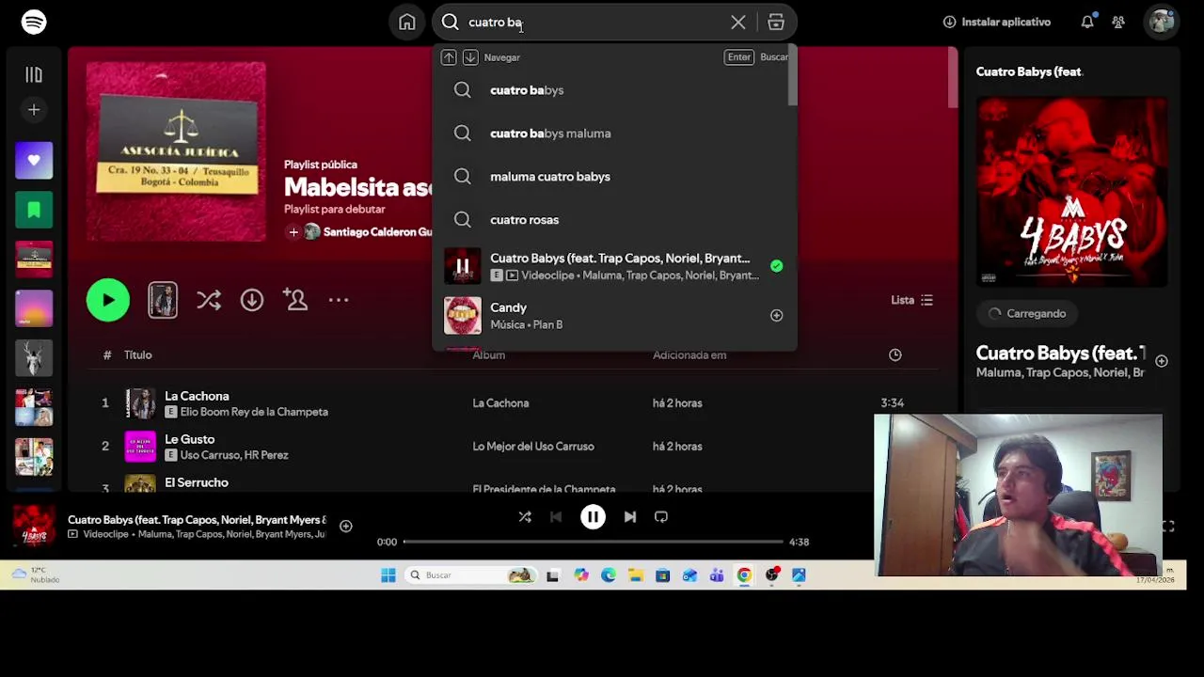Viewport: 1204px width, 677px height.
Task: Download the playlist
Action: [251, 300]
